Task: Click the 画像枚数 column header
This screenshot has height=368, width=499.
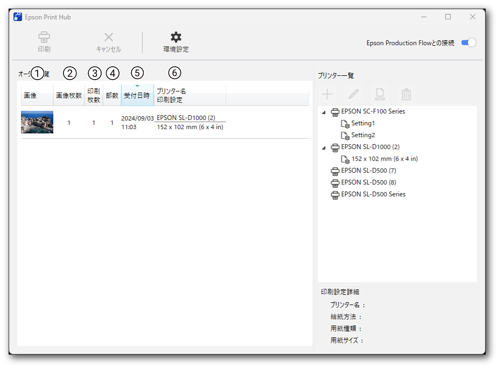Action: click(69, 96)
